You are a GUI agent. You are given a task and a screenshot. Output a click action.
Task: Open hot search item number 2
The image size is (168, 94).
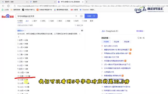pyautogui.click(x=116, y=53)
